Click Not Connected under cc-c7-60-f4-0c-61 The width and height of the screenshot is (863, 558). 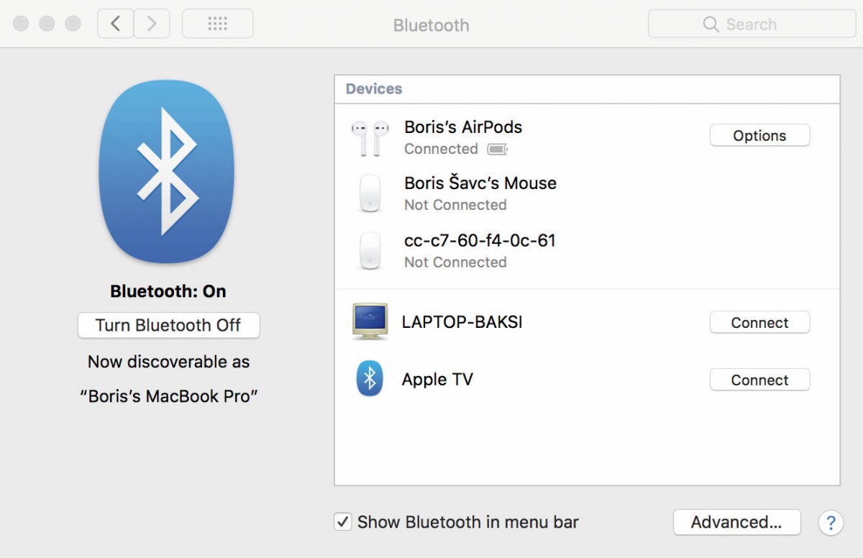(455, 262)
